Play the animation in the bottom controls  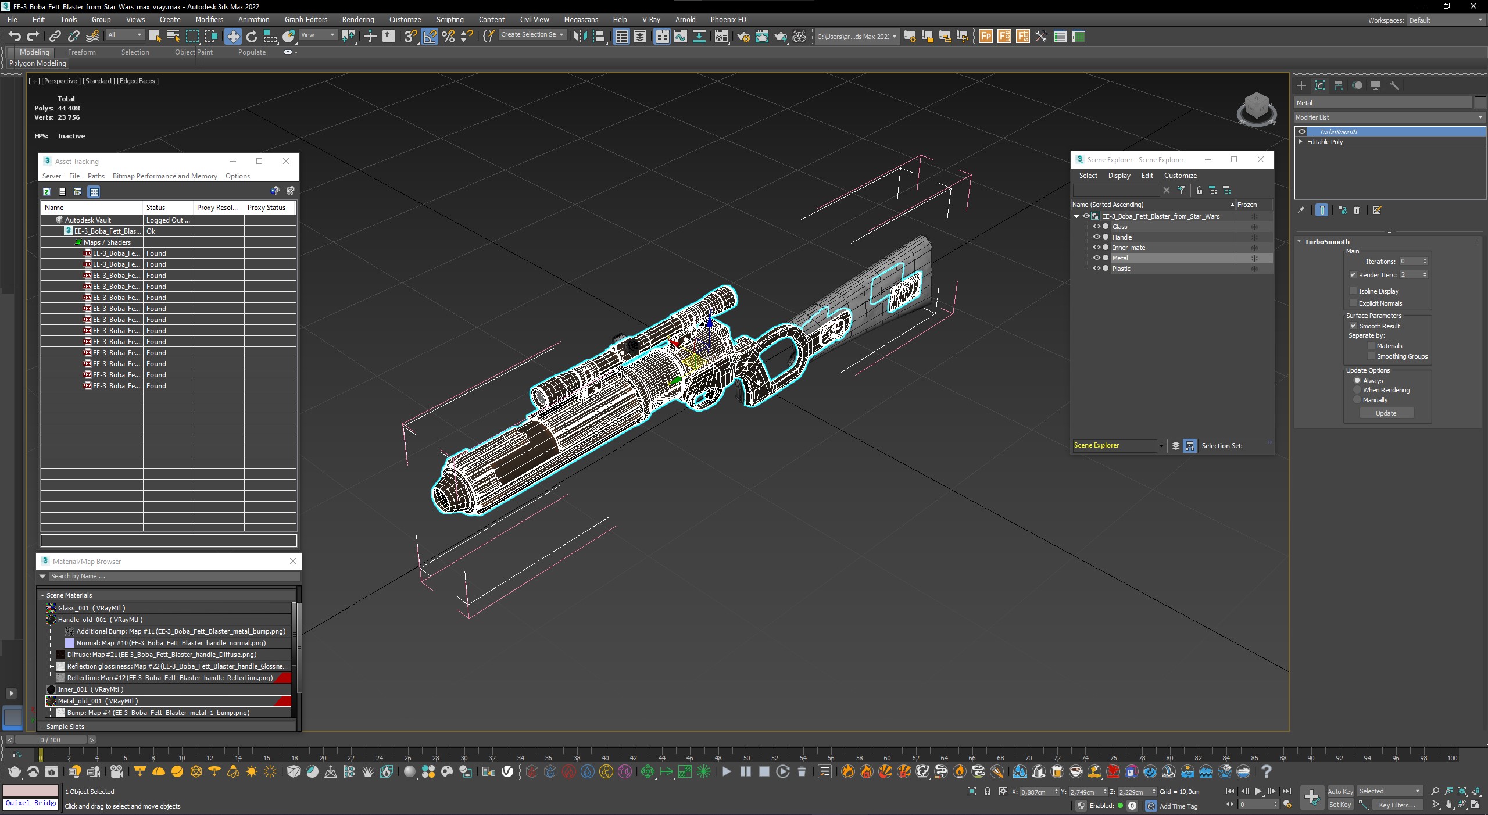(1258, 791)
